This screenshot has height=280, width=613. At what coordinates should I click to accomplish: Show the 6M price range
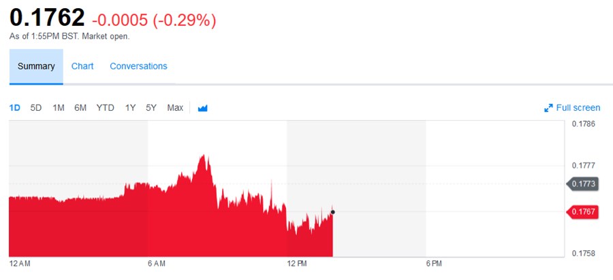coord(80,107)
